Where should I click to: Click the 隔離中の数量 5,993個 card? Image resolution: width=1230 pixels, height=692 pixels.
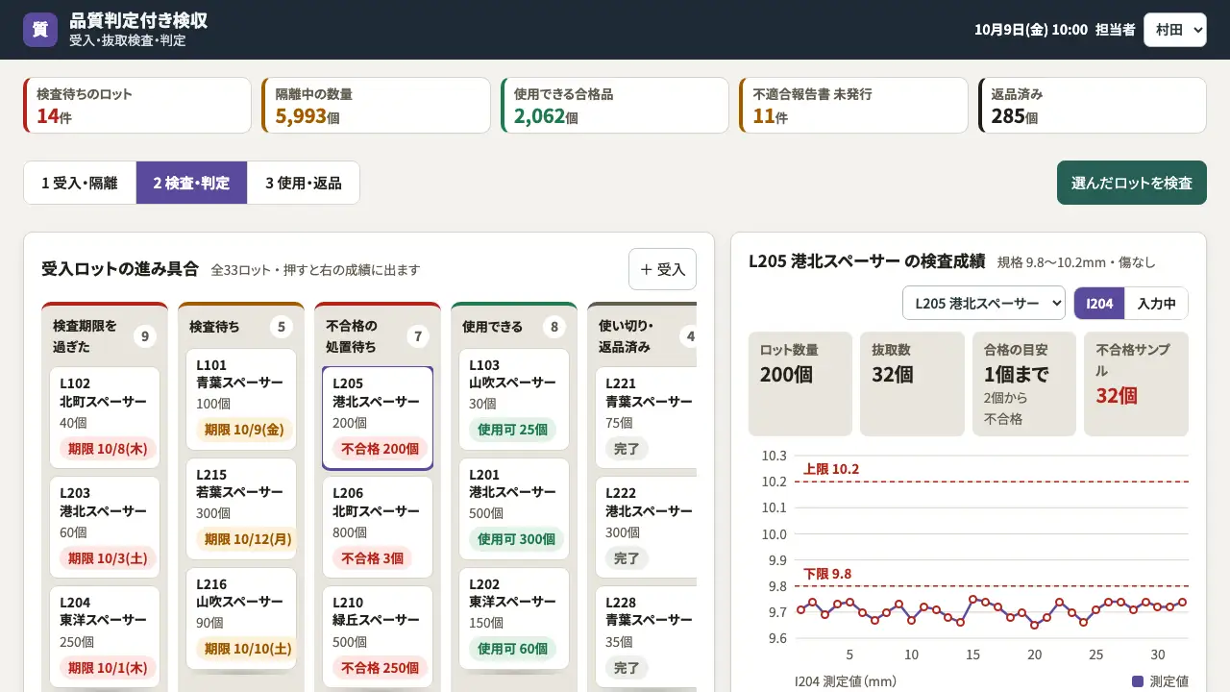(x=376, y=106)
